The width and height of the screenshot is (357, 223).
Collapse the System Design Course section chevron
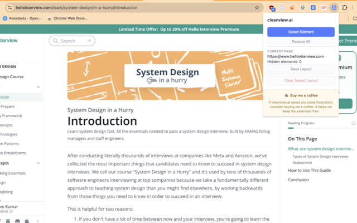(38, 87)
